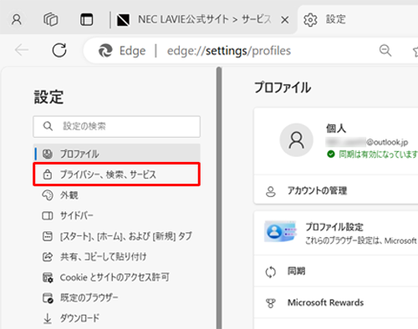Open 同期 settings row
Image resolution: width=418 pixels, height=329 pixels.
coord(336,271)
